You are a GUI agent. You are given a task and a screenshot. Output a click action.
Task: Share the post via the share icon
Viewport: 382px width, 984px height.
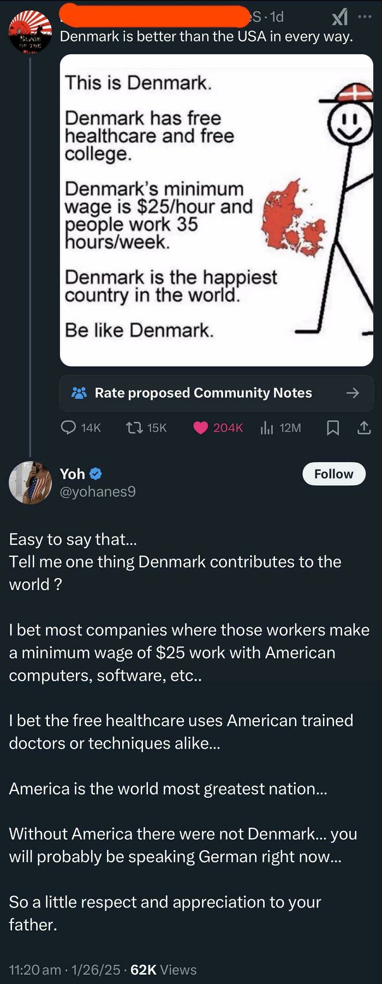click(x=363, y=427)
